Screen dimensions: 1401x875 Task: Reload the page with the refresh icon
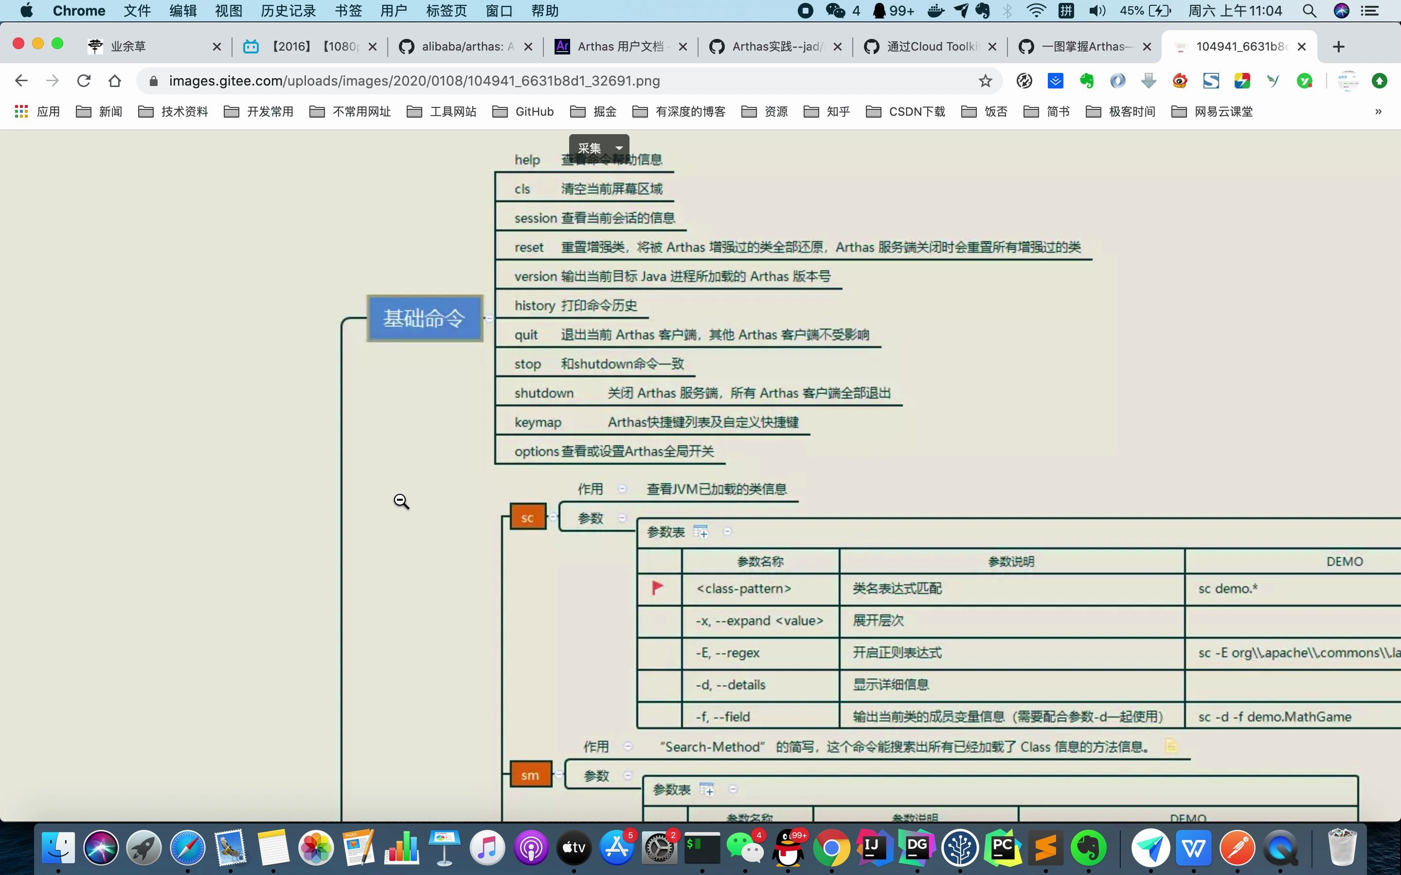[x=84, y=81]
